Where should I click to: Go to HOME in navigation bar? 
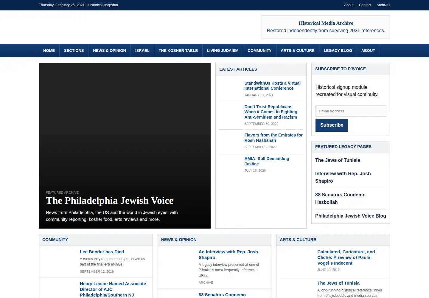click(49, 51)
